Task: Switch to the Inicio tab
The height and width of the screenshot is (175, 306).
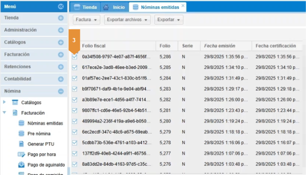Action: (114, 7)
